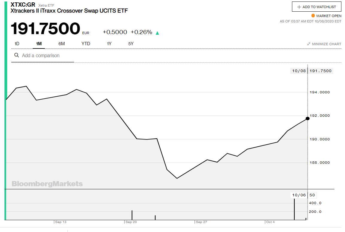Click the 10/06 volume bar

tap(294, 209)
